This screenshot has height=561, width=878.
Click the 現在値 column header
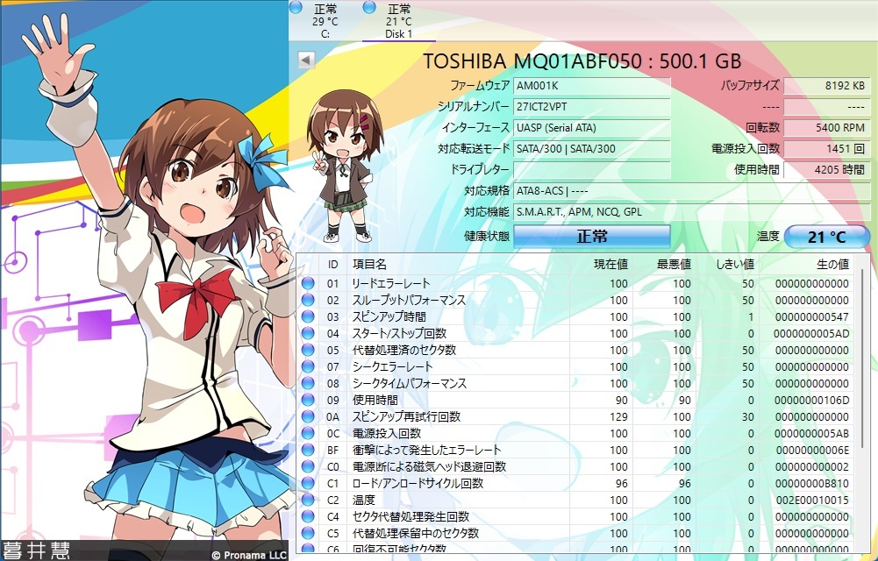point(602,265)
